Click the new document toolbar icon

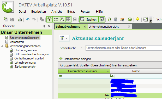point(5,19)
